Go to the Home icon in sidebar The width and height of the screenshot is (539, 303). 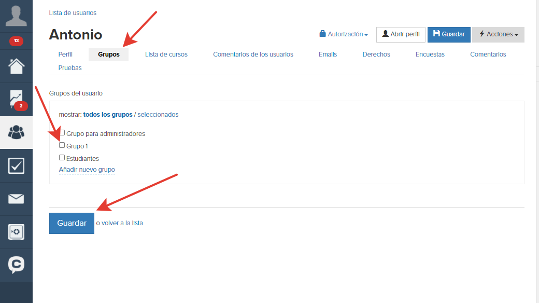pyautogui.click(x=16, y=66)
